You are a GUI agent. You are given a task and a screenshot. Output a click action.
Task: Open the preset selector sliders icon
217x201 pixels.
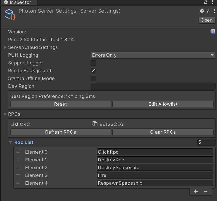[208, 11]
